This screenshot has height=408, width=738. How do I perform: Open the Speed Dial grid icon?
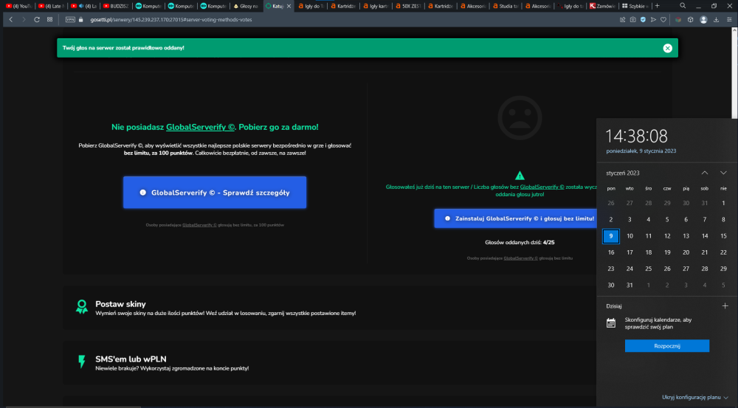(50, 20)
